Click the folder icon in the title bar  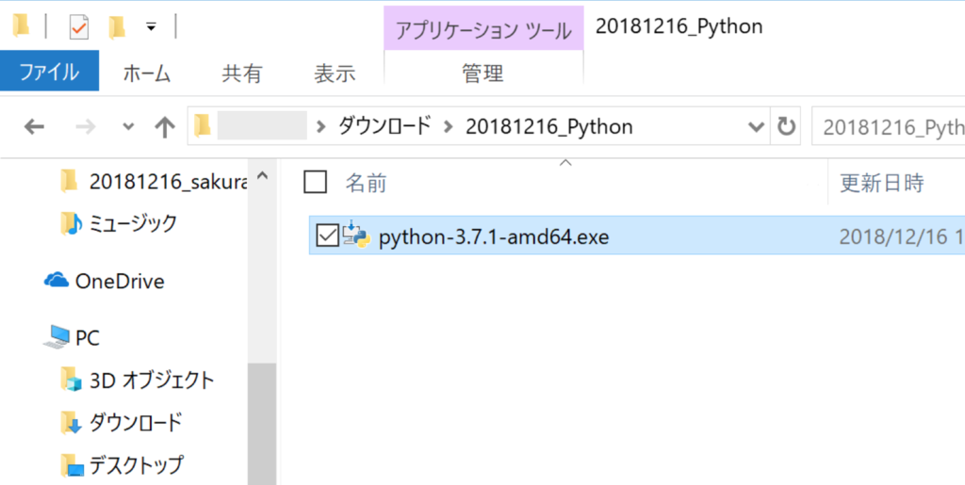(22, 25)
